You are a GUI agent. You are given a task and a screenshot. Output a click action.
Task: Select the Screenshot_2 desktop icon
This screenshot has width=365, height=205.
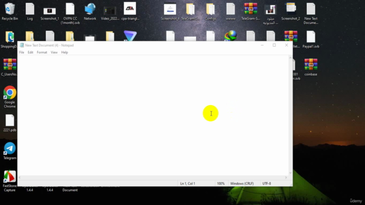(x=290, y=11)
